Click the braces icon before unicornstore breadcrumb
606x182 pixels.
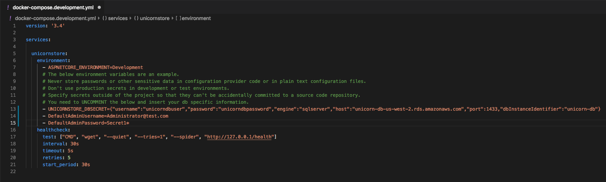(x=136, y=18)
